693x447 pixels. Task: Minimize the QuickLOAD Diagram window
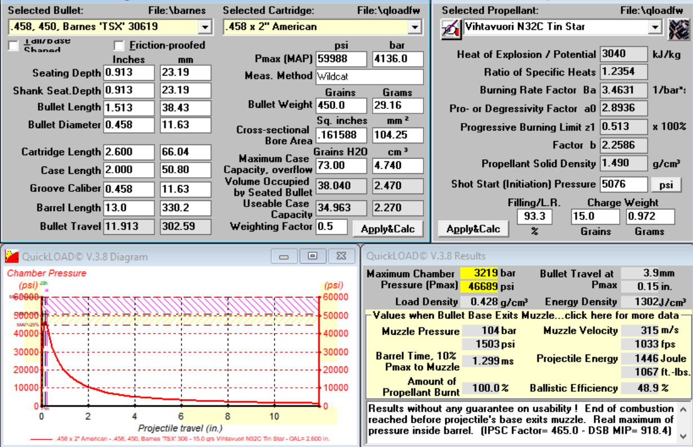click(284, 256)
